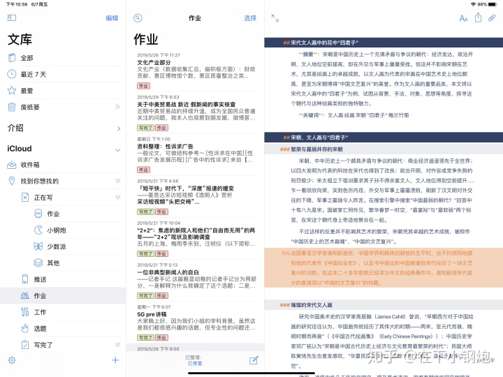Click 写完了 tag under 5G pre 讲稿
503x377 pixels.
tap(146, 338)
